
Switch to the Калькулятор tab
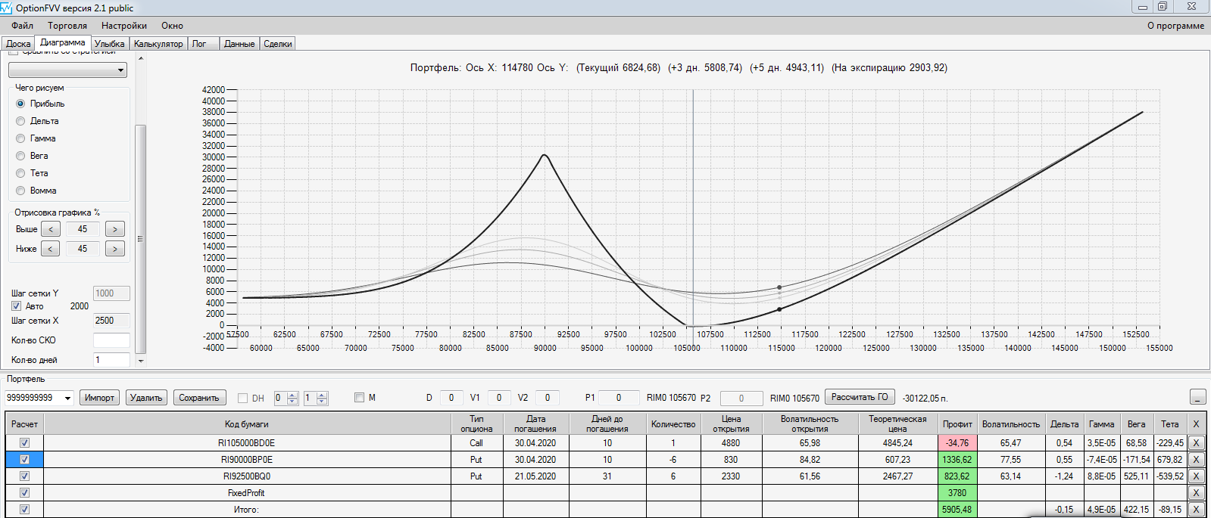pyautogui.click(x=158, y=44)
